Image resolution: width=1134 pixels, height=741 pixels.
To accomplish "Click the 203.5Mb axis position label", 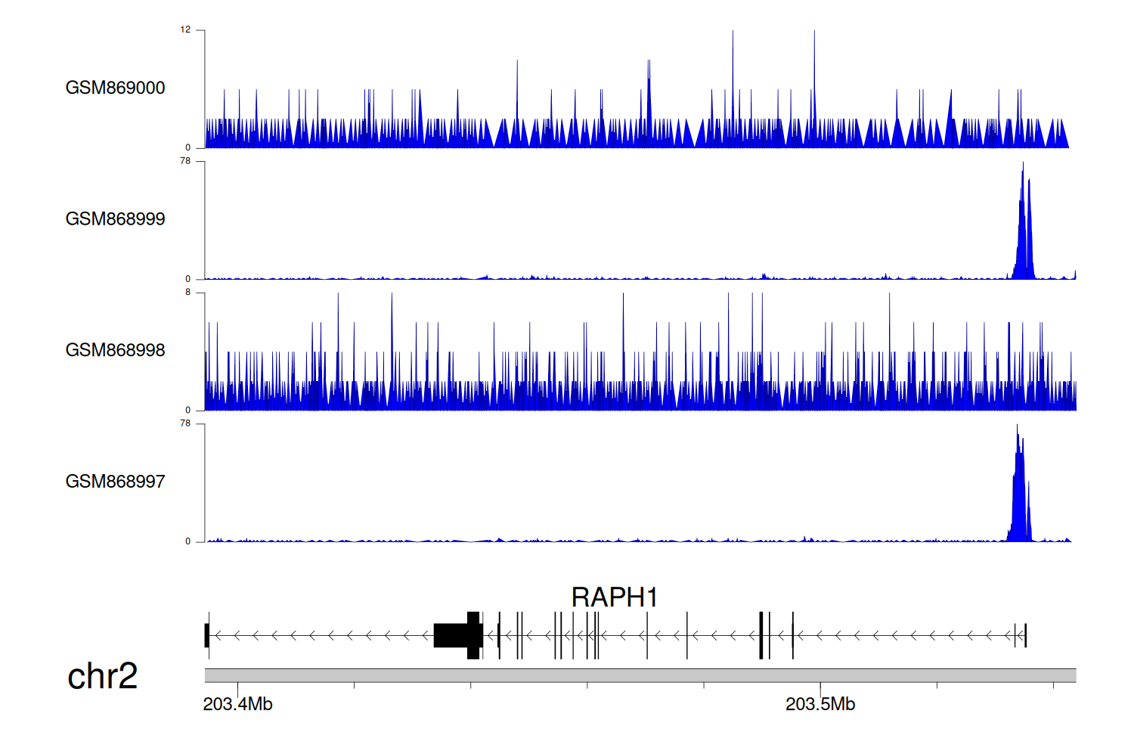I will tap(820, 704).
